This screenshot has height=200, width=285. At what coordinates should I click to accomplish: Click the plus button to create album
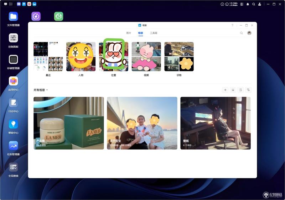[225, 90]
